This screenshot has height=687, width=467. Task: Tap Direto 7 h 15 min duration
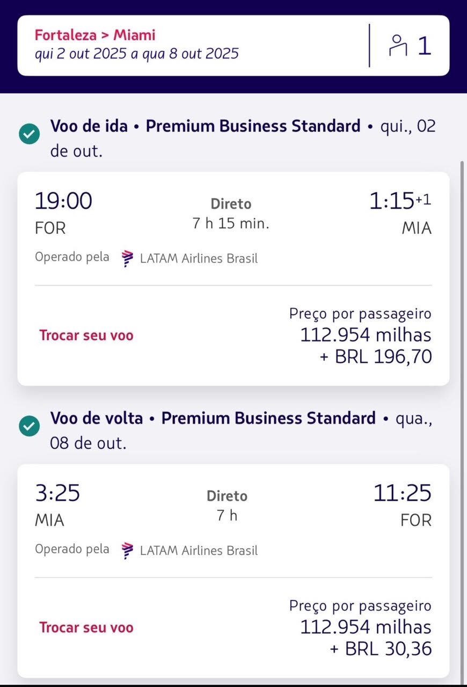coord(231,214)
